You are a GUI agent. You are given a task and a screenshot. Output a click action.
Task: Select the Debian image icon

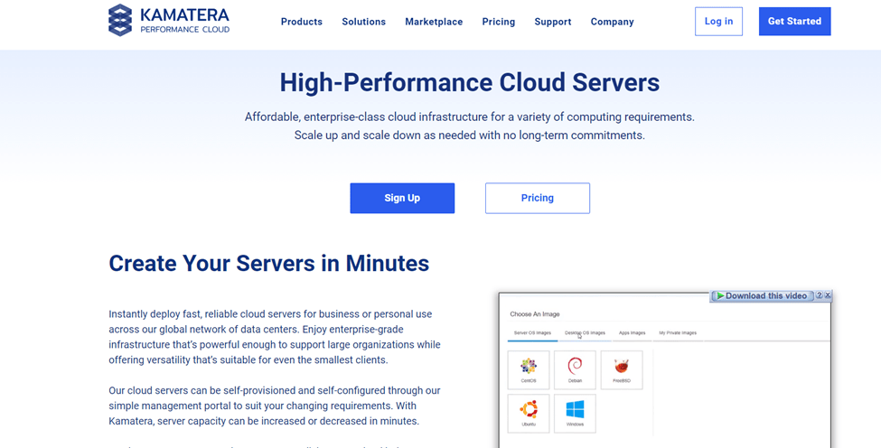click(x=575, y=369)
